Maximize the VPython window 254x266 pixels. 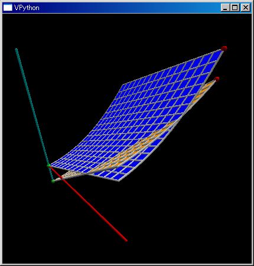point(235,8)
